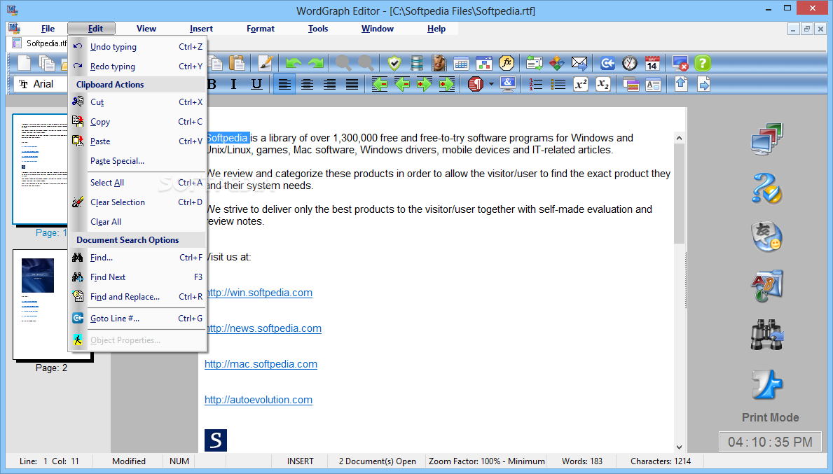
Task: Toggle Underline formatting button
Action: pyautogui.click(x=256, y=84)
